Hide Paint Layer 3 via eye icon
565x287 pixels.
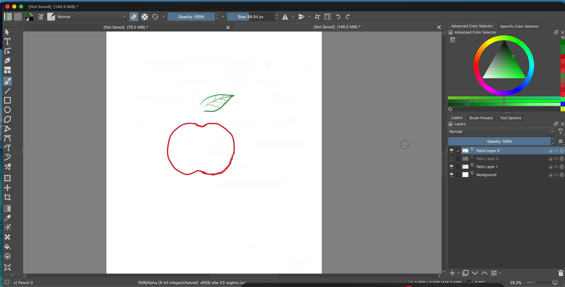click(451, 150)
